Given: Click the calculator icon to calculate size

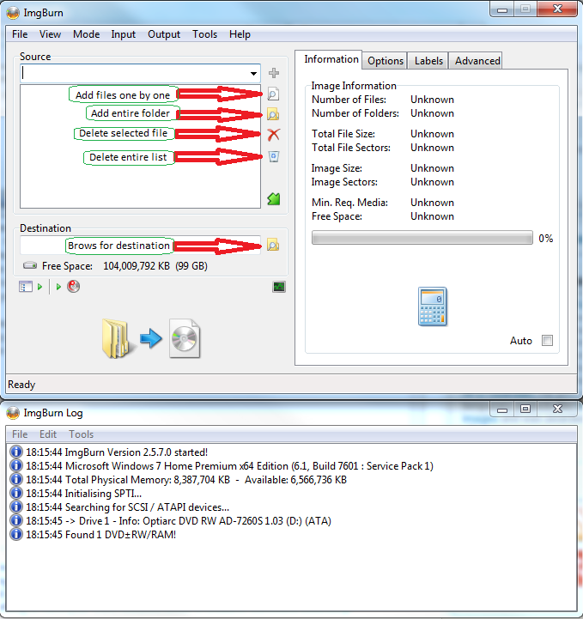Looking at the screenshot, I should tap(432, 306).
